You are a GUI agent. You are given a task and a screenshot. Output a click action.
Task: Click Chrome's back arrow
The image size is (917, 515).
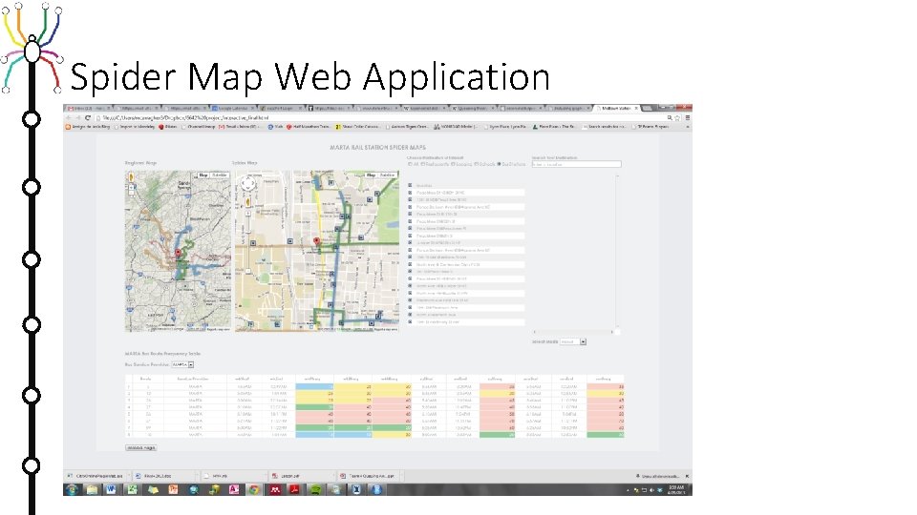[69, 117]
